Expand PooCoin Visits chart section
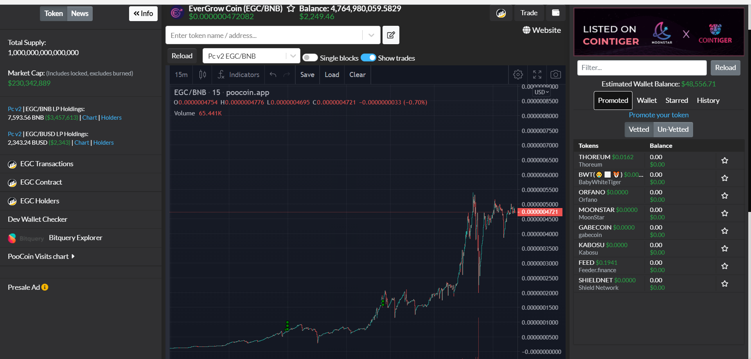Screen dimensions: 751x359 click(41, 257)
